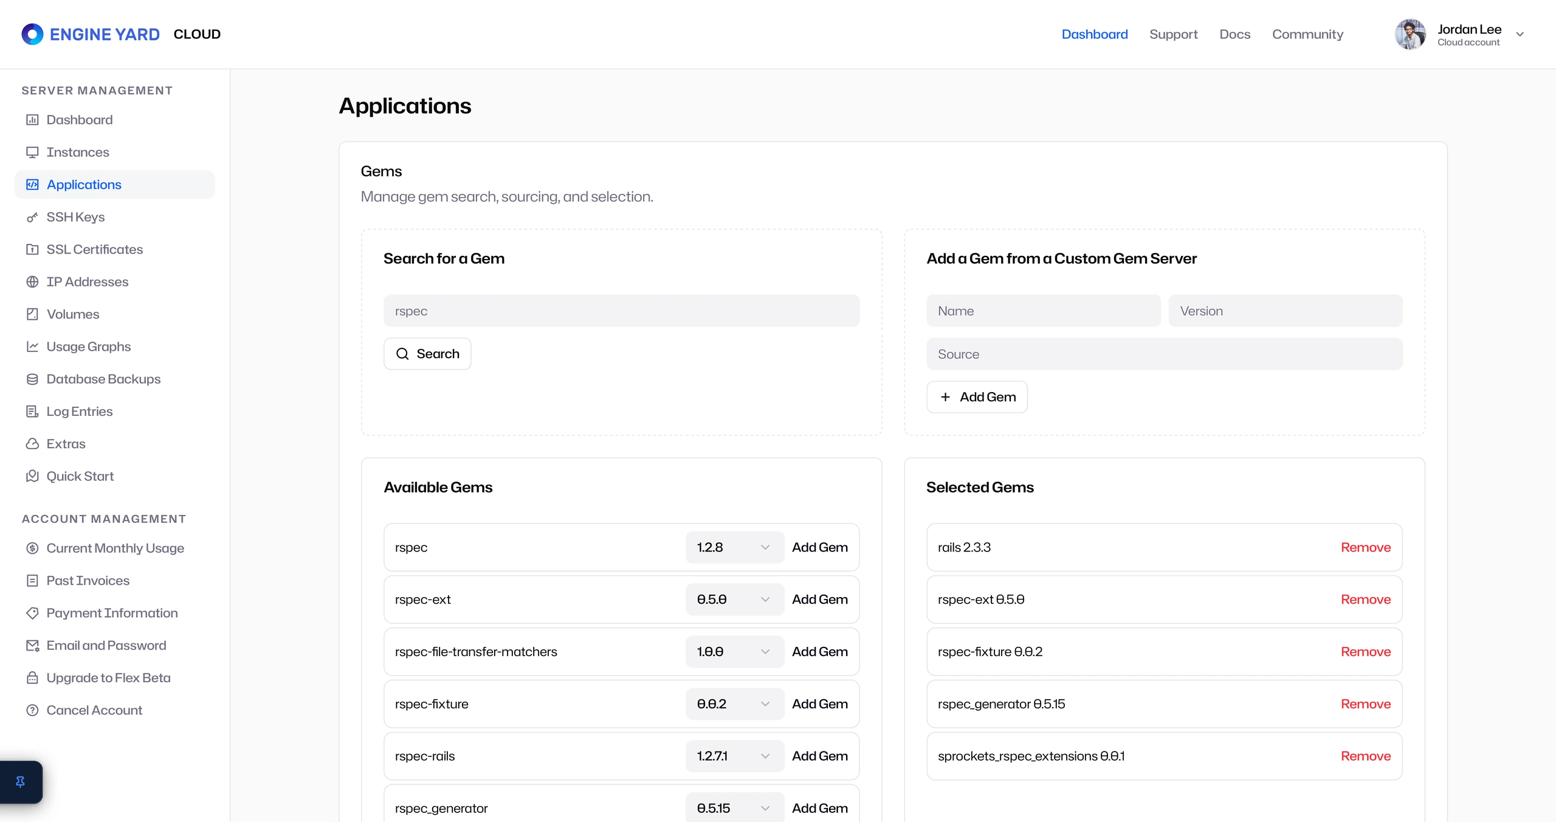The image size is (1556, 822).
Task: Click the Database Backups cylinder icon
Action: click(32, 379)
